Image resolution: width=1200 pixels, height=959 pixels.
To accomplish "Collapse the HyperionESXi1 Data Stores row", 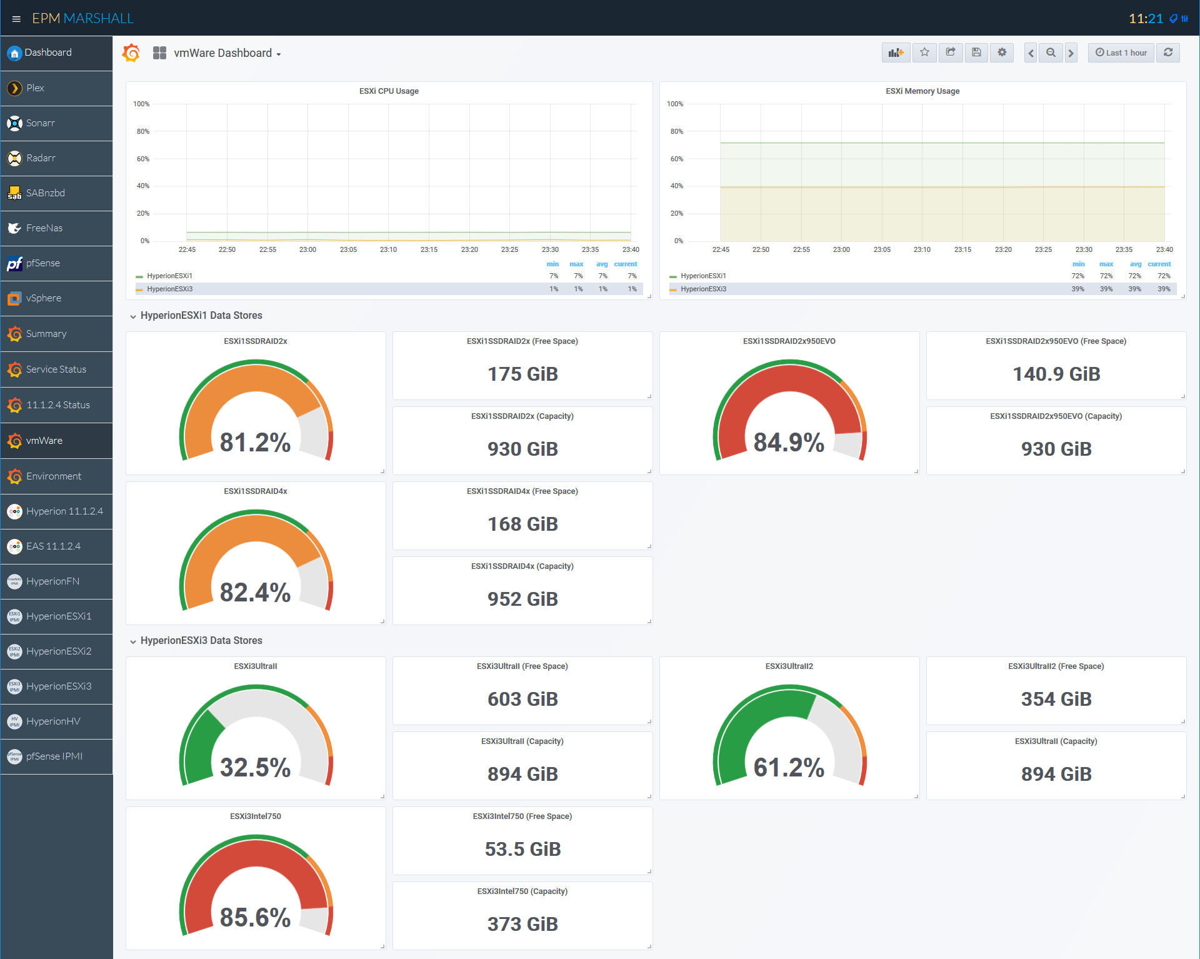I will pyautogui.click(x=196, y=316).
